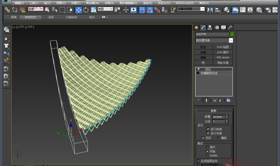Image resolution: width=280 pixels, height=166 pixels.
Task: Toggle Keyboard Shortcut Override button
Action: click(133, 10)
